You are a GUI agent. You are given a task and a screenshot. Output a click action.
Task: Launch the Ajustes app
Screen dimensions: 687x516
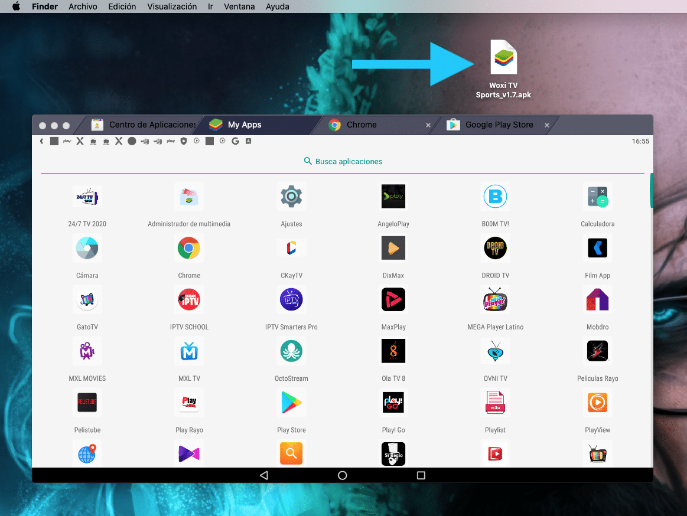pyautogui.click(x=291, y=197)
